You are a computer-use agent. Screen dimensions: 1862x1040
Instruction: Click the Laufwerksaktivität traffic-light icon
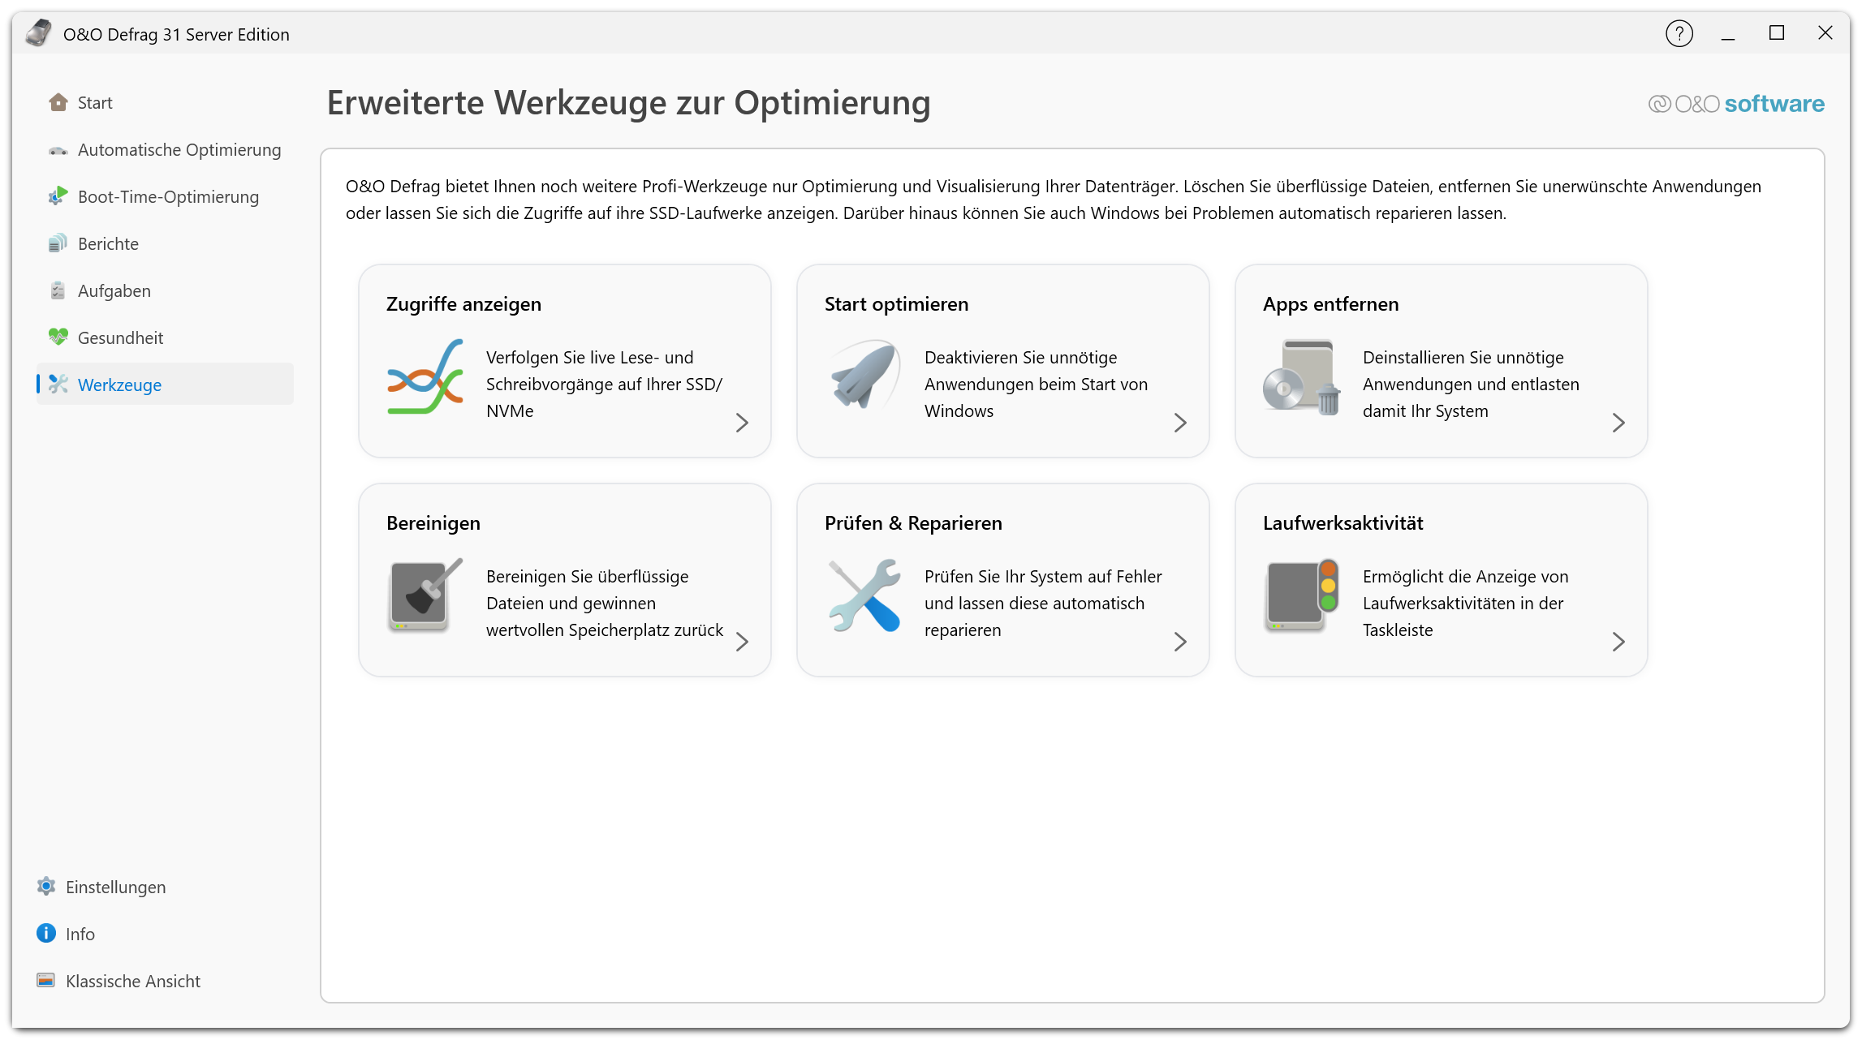pos(1301,595)
